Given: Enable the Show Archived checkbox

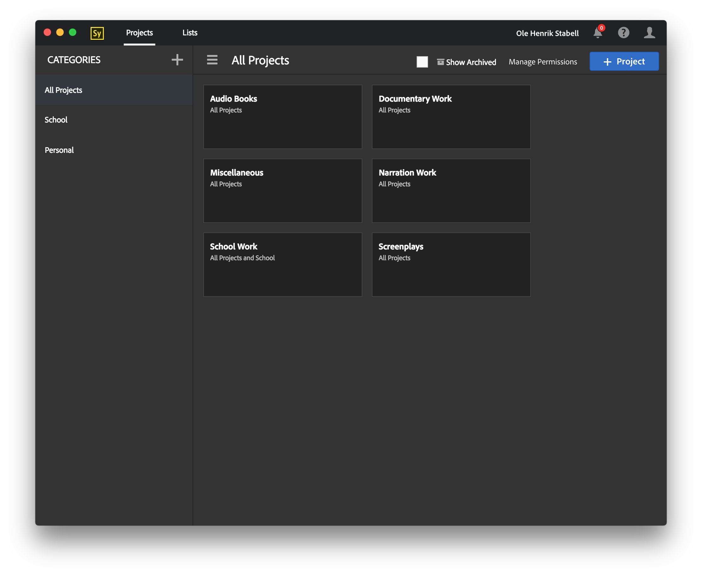Looking at the screenshot, I should (x=422, y=62).
